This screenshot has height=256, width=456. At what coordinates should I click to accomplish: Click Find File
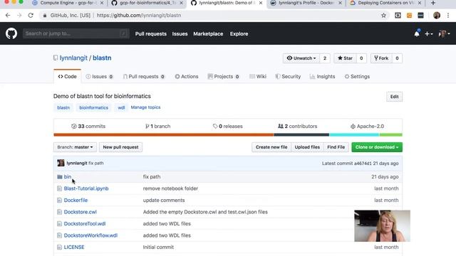point(336,147)
